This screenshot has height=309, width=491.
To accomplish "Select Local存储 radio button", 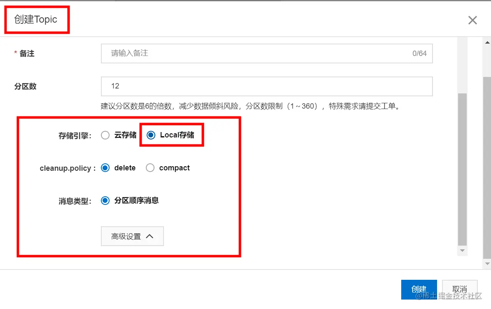I will [151, 135].
